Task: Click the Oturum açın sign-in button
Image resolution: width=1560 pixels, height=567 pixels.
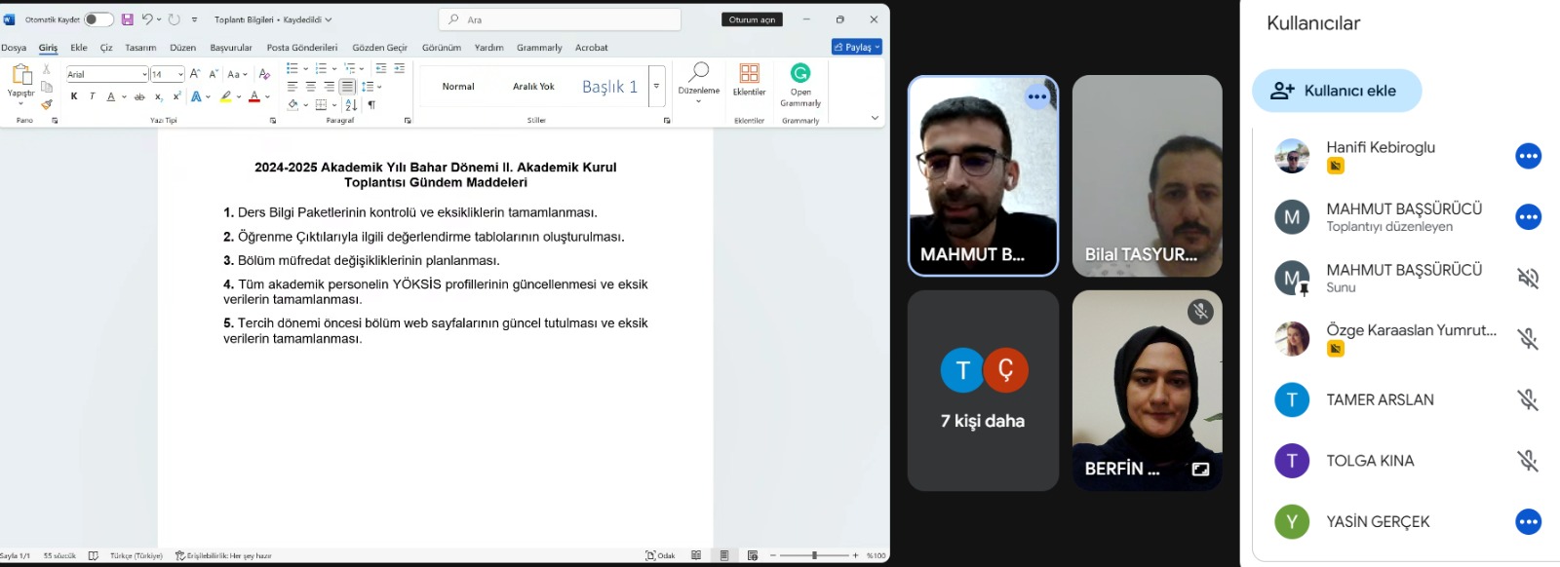Action: [x=752, y=19]
